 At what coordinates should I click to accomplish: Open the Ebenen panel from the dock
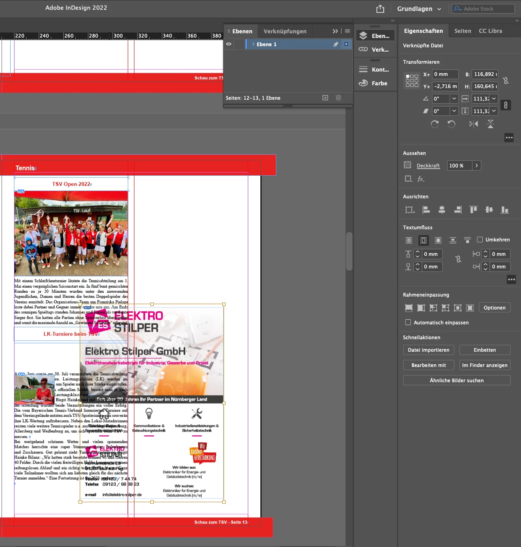tap(375, 36)
